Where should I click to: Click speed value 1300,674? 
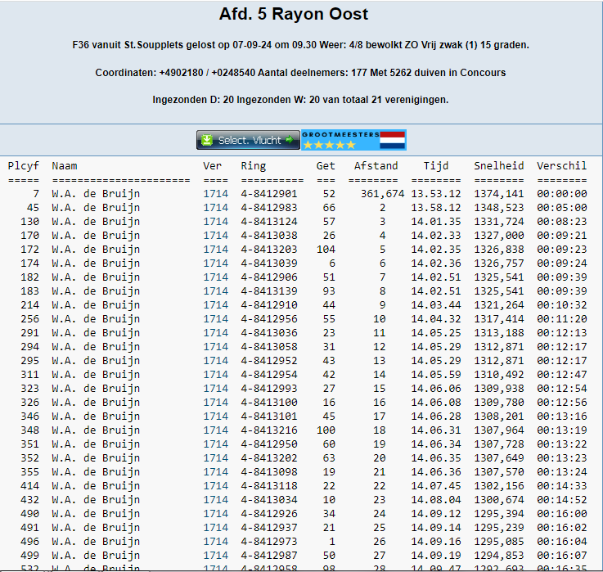click(499, 500)
